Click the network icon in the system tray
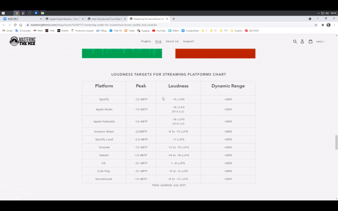The height and width of the screenshot is (211, 338). (x=323, y=13)
